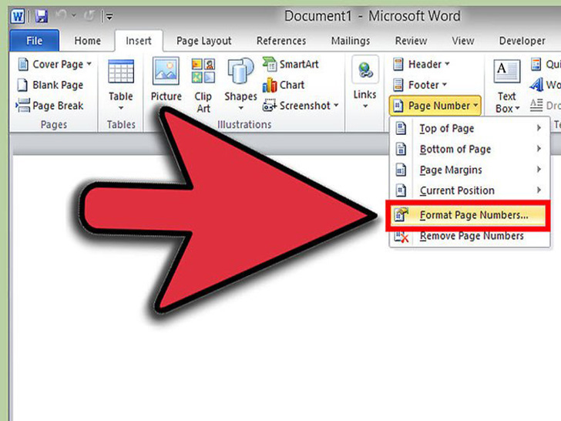Switch to the Review tab
Screen dimensions: 561x421
click(x=411, y=40)
